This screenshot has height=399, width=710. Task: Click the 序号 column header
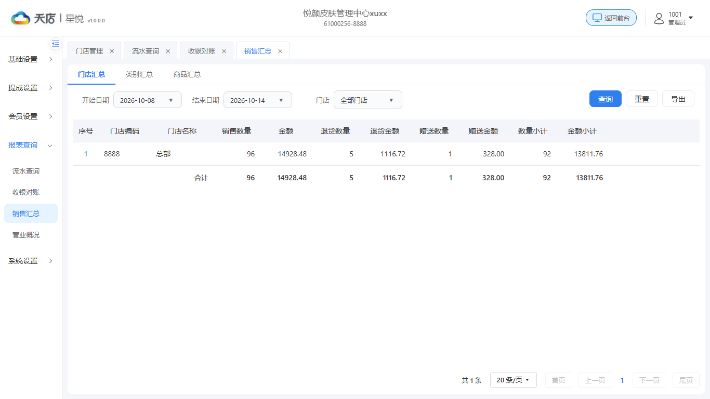point(86,131)
